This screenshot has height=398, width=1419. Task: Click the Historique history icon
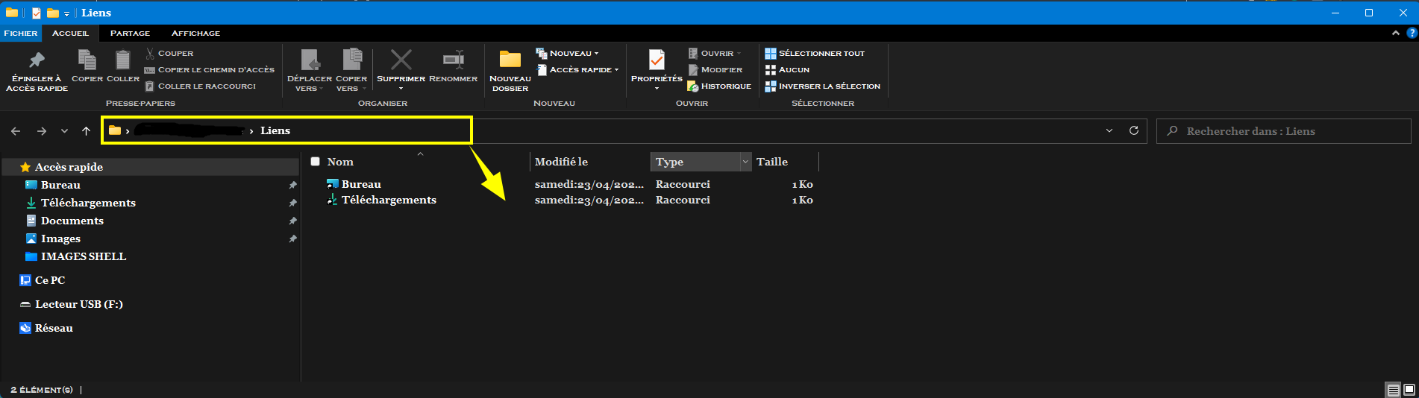719,86
